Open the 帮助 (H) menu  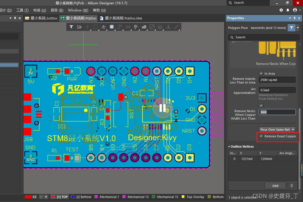pos(99,10)
